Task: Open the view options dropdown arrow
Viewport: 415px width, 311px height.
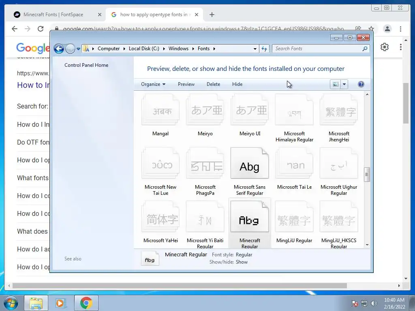Action: (344, 84)
